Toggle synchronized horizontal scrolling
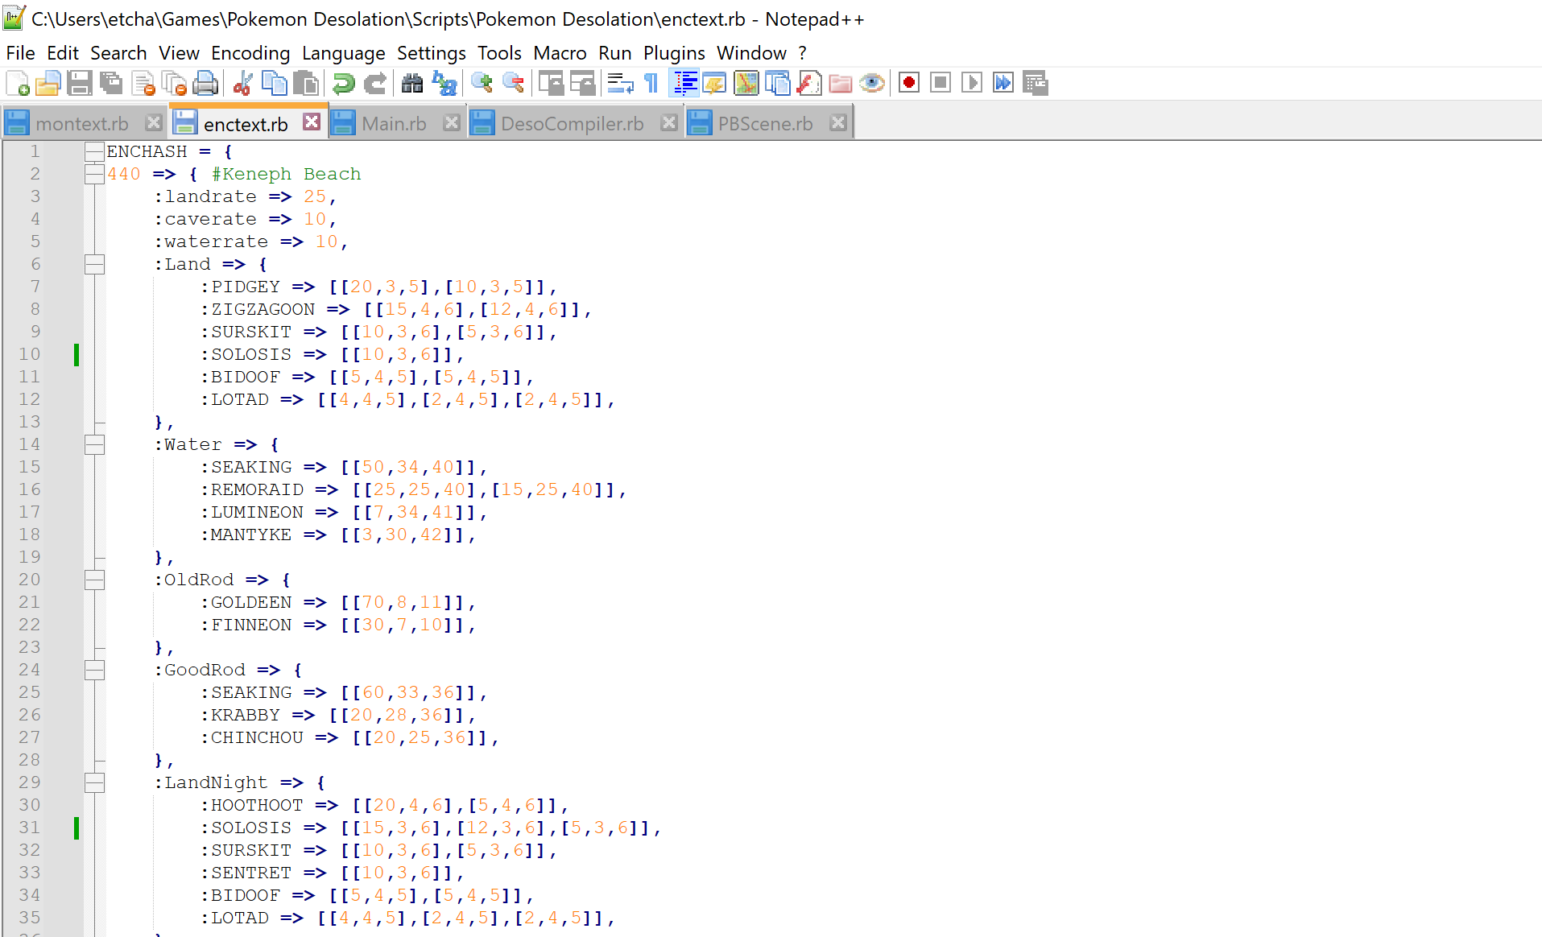 (582, 83)
